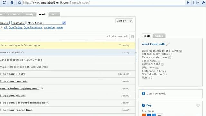Select 'Blog about rescue time' task
This screenshot has height=116, width=206.
(68, 110)
